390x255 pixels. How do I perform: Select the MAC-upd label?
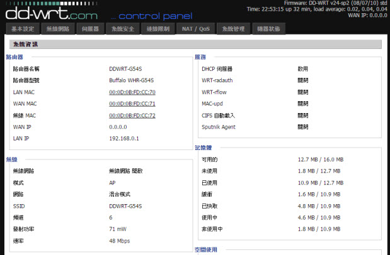[x=212, y=104]
